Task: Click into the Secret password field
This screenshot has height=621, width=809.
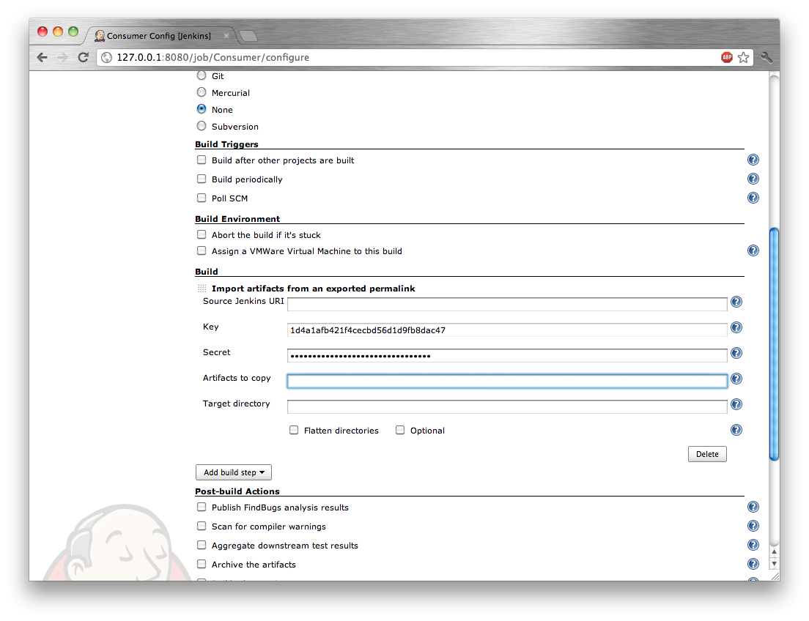Action: (x=507, y=355)
